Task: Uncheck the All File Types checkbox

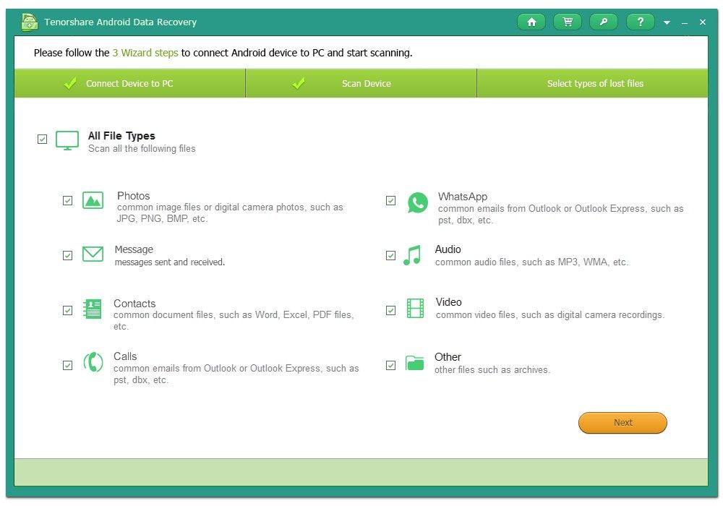Action: [42, 140]
